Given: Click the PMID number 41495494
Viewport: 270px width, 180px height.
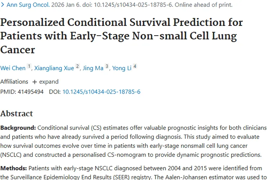Looking at the screenshot, I should pos(30,92).
